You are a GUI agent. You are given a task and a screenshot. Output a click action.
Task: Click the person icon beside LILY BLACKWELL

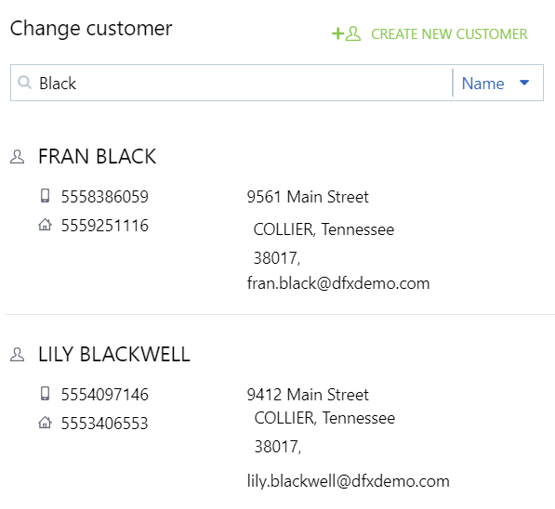click(17, 355)
